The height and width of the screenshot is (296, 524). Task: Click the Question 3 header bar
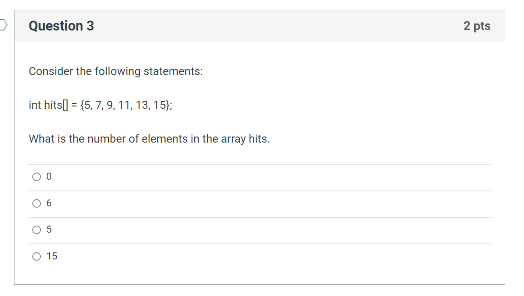coord(258,26)
